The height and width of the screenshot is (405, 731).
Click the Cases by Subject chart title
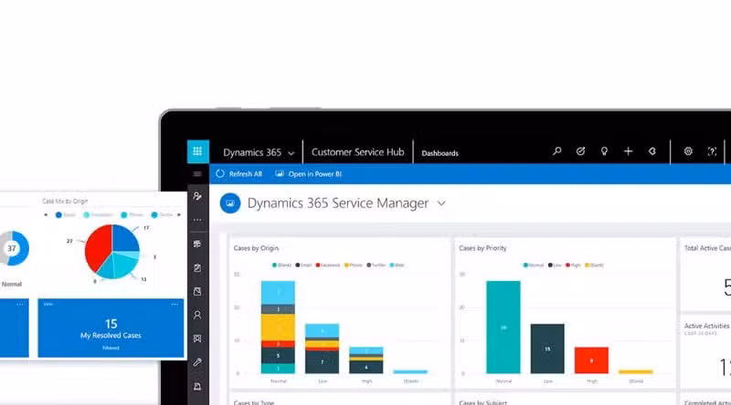[x=483, y=402]
